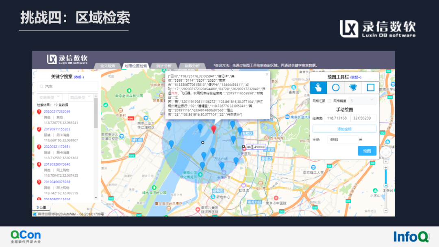Click the longitude field 118.713168
The width and height of the screenshot is (439, 247).
pyautogui.click(x=337, y=118)
